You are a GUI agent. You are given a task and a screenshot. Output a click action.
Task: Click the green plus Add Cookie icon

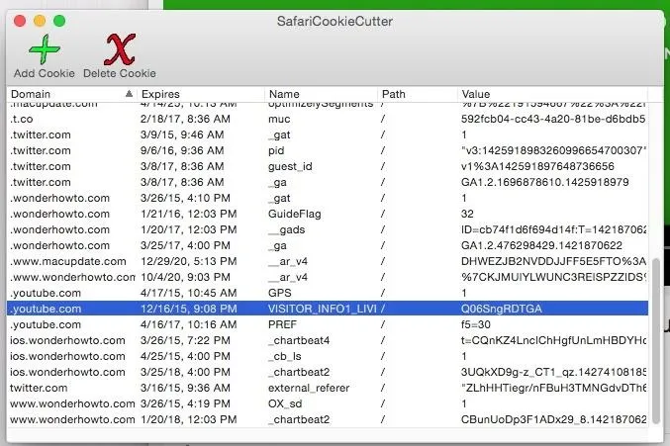point(44,49)
